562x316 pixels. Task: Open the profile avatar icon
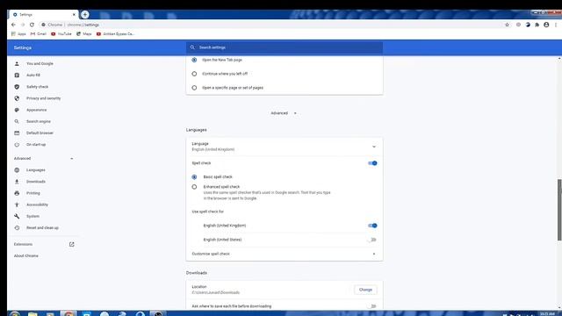[546, 25]
